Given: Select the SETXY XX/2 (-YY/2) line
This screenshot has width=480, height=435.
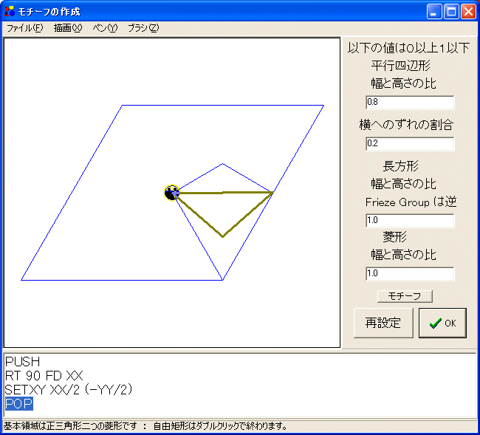Looking at the screenshot, I should [69, 390].
